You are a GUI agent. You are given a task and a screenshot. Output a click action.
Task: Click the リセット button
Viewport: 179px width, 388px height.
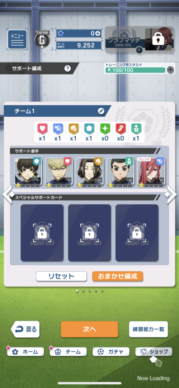(61, 276)
